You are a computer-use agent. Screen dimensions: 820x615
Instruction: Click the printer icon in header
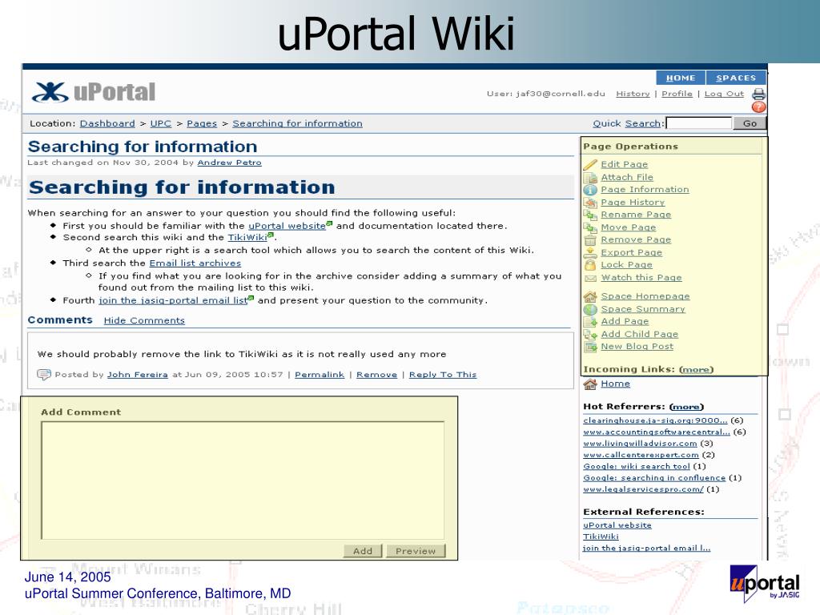(x=758, y=94)
